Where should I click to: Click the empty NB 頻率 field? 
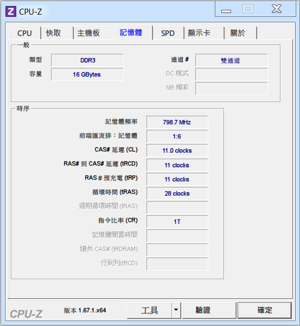point(231,89)
